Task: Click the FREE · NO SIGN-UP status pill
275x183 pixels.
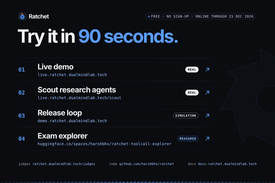Action: point(201,16)
